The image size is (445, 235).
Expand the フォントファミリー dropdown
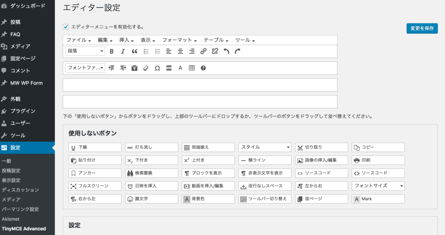85,68
